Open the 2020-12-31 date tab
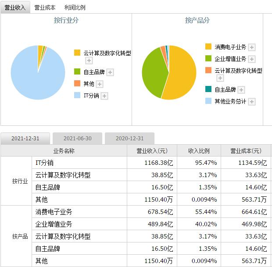The height and width of the screenshot is (267, 272). pos(129,139)
